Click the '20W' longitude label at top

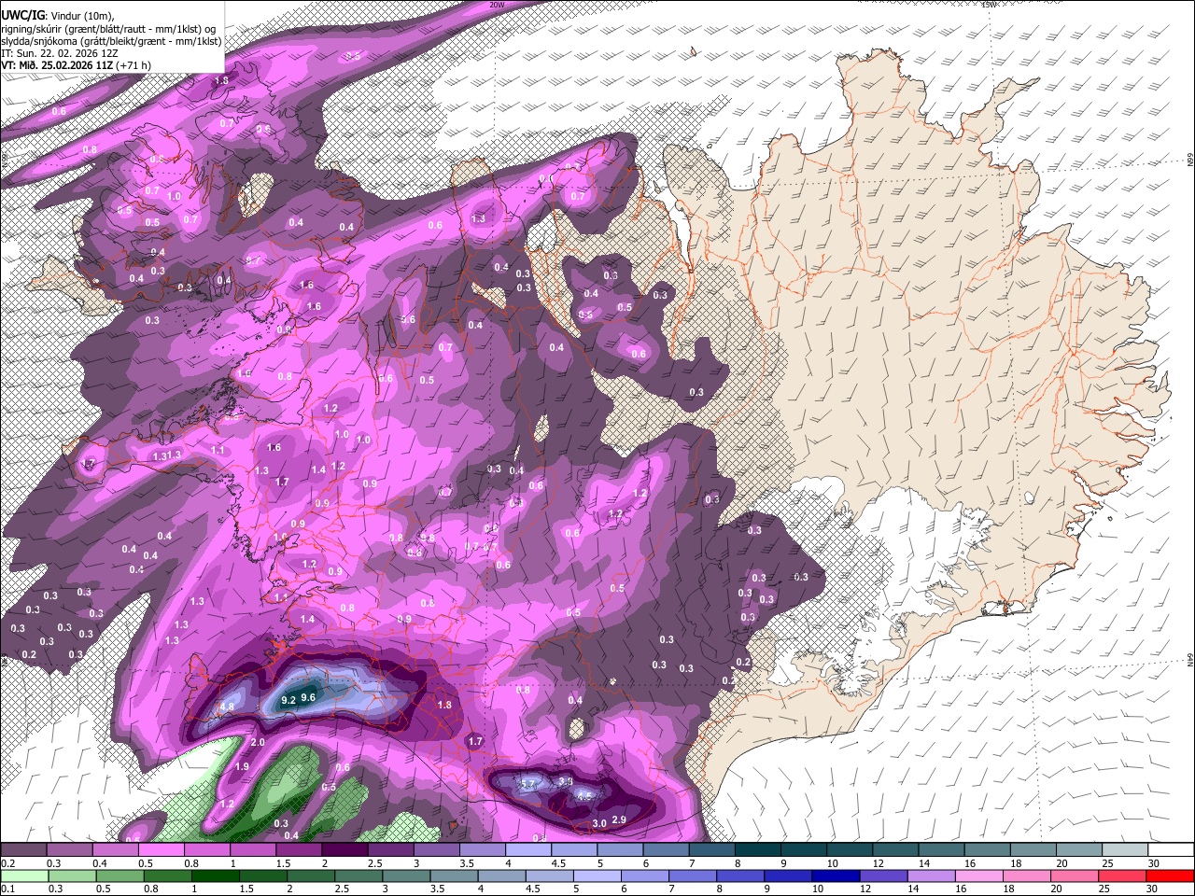pyautogui.click(x=497, y=5)
